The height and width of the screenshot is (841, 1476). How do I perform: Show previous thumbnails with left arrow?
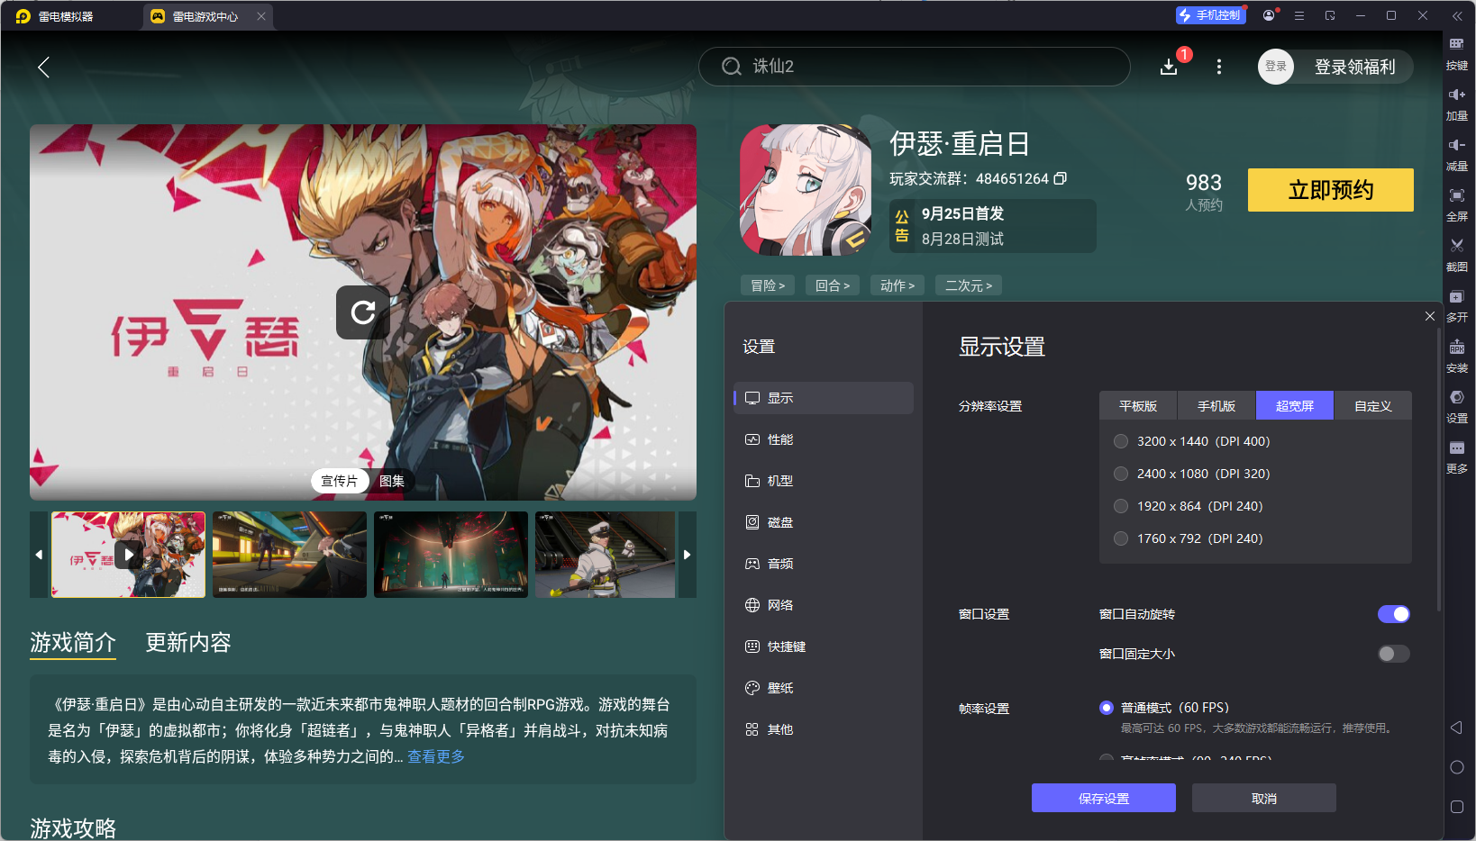(x=39, y=555)
